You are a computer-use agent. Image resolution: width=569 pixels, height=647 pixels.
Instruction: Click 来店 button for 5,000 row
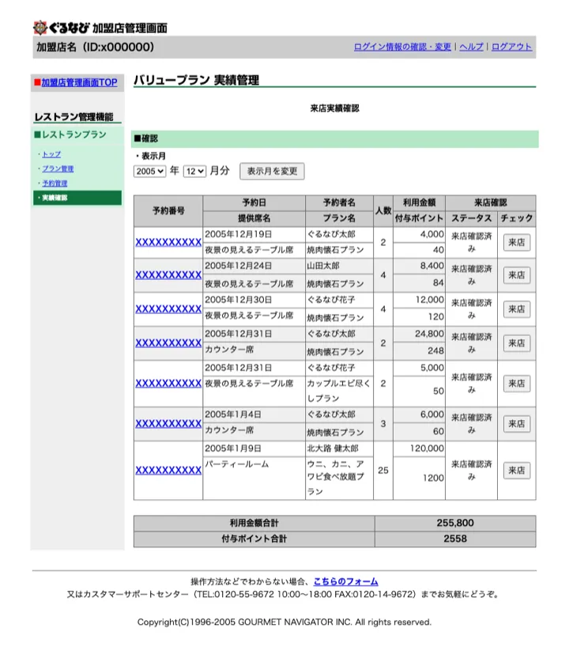517,384
